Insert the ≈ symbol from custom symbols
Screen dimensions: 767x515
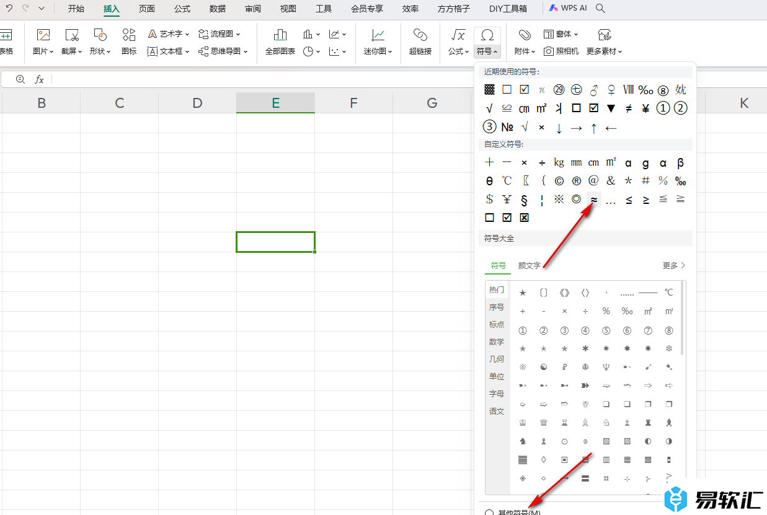594,200
